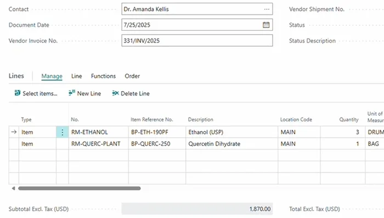The image size is (384, 218).
Task: Click the Description column header
Action: point(201,120)
